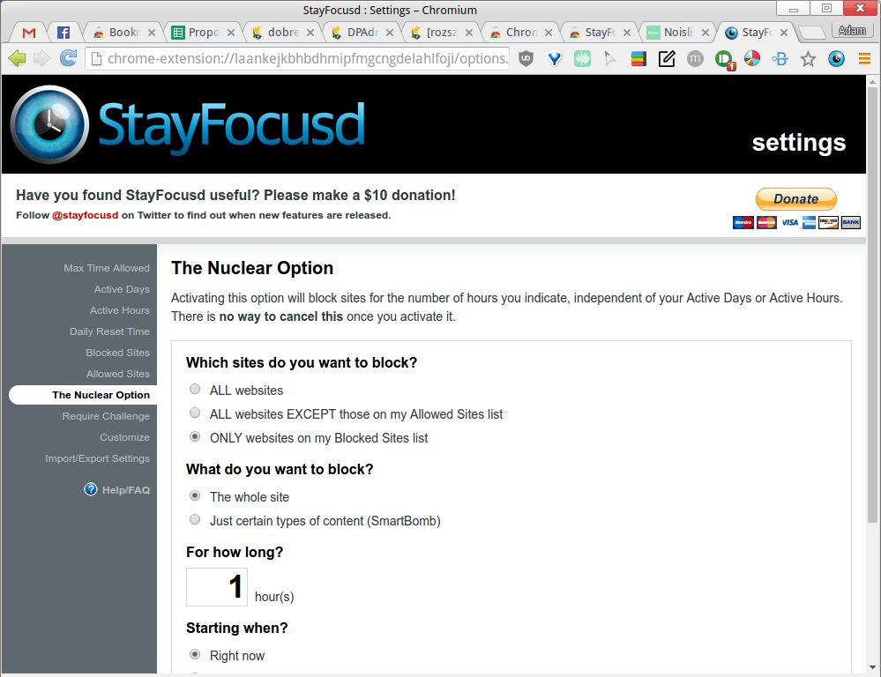This screenshot has height=677, width=881.
Task: Click the gray cursor arrow extension icon
Action: (x=609, y=58)
